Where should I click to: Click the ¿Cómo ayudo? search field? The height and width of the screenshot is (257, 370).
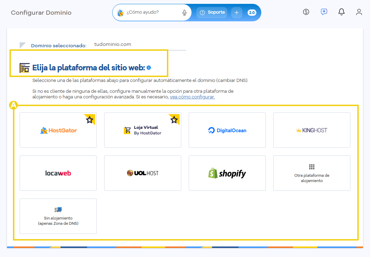[x=152, y=13]
